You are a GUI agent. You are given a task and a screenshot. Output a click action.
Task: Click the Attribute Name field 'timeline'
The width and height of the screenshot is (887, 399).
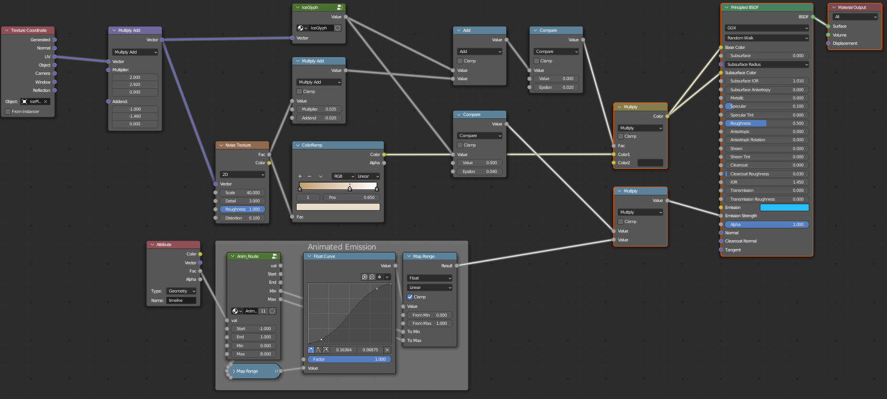click(181, 300)
